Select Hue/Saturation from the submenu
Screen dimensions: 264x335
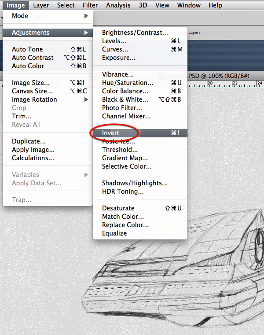(x=128, y=83)
